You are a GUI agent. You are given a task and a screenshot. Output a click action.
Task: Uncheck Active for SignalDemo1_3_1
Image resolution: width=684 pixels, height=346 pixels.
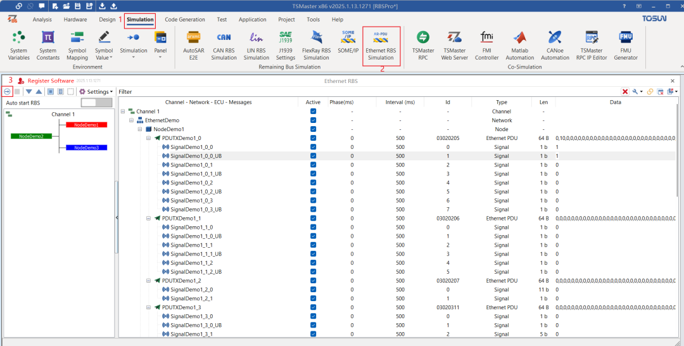tap(313, 334)
